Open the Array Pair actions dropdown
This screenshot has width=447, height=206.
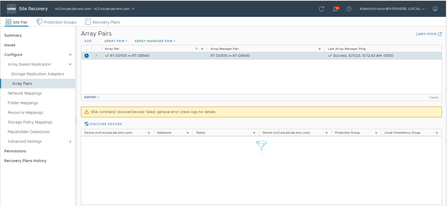(116, 41)
